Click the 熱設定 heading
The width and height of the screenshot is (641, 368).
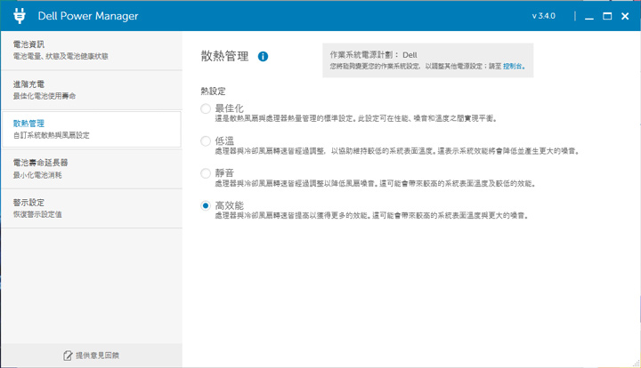[213, 91]
